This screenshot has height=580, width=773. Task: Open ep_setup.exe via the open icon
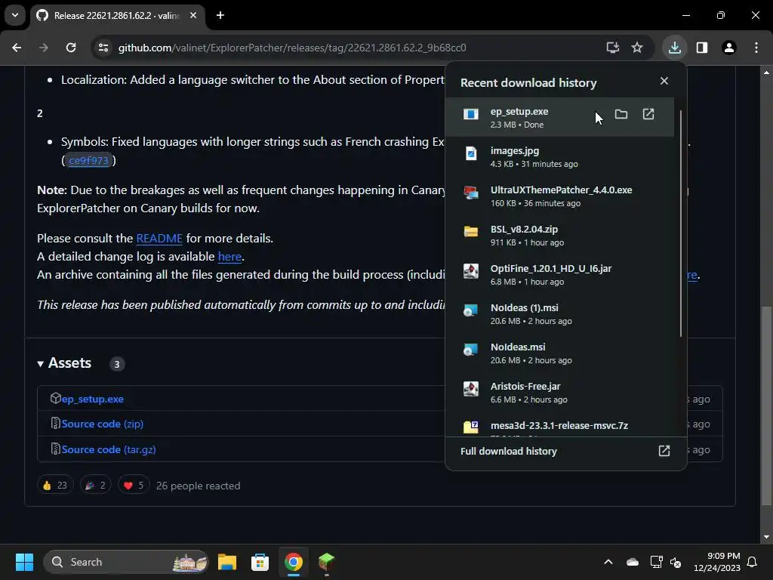(x=648, y=115)
